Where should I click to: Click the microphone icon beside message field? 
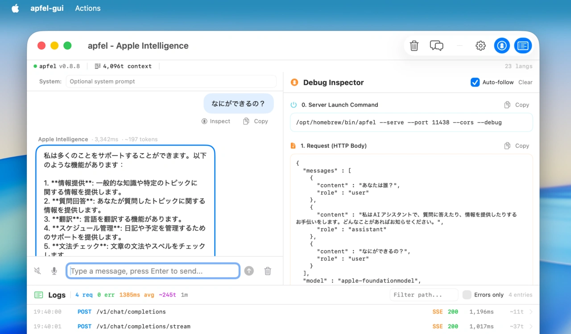54,271
